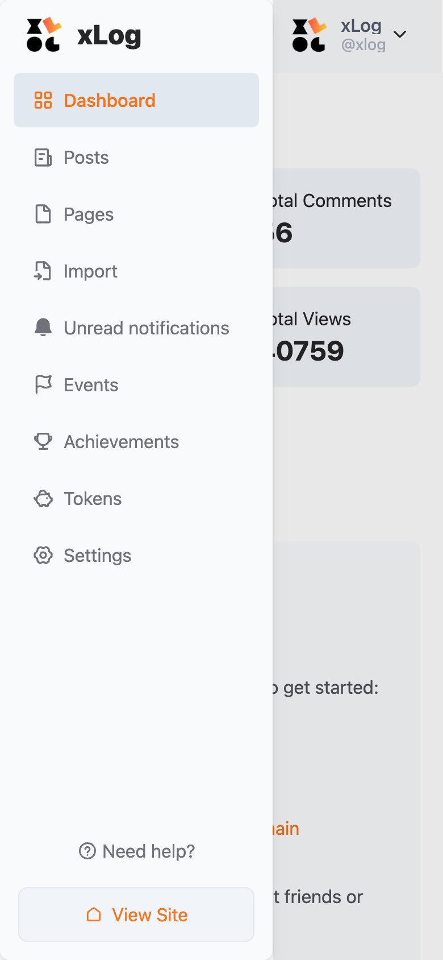Screen dimensions: 443x960
Task: Click the Need help? link
Action: click(136, 851)
